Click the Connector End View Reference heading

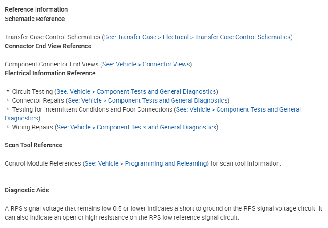tap(48, 46)
